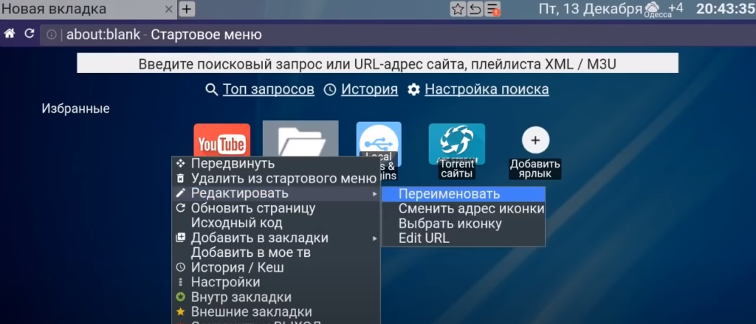Click the home icon in the address bar
The height and width of the screenshot is (324, 756).
click(x=10, y=34)
